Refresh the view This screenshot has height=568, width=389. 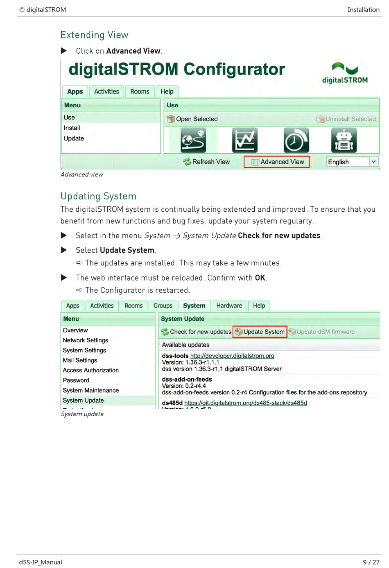[x=206, y=162]
